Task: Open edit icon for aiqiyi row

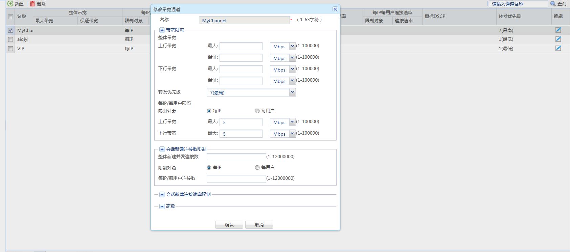Action: click(x=558, y=39)
